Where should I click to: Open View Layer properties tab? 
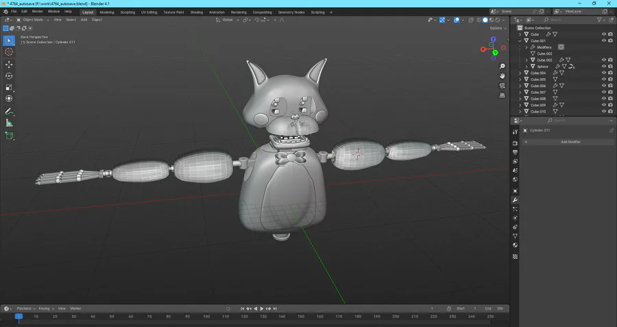pos(515,161)
